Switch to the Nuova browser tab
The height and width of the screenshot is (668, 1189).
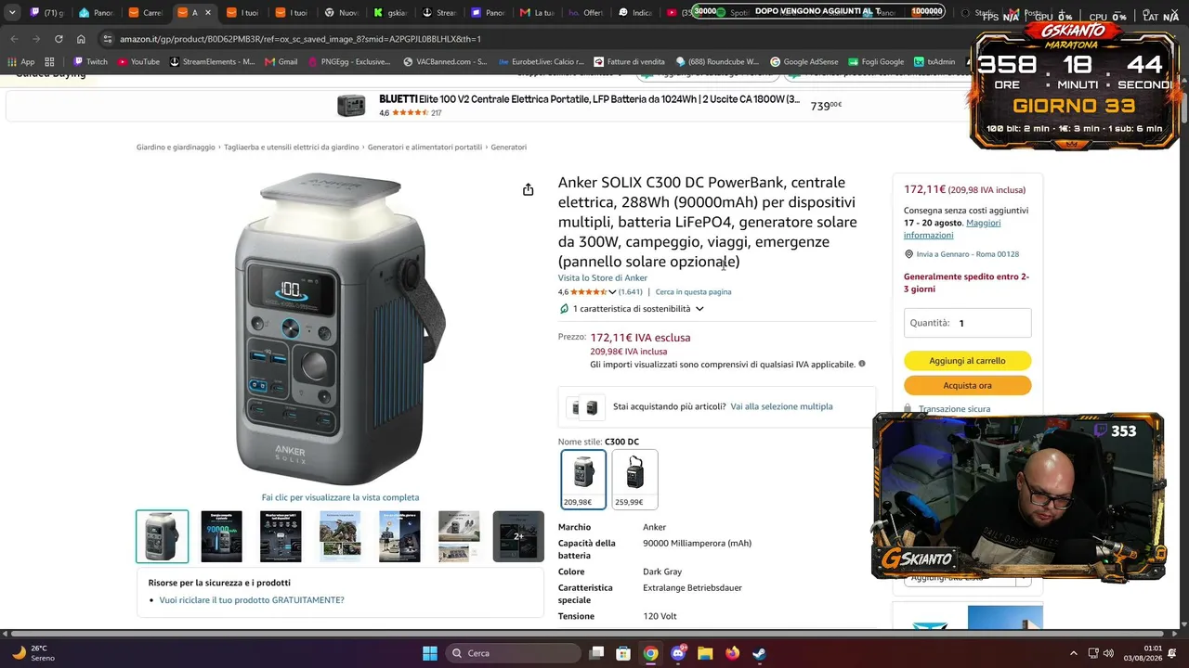[x=342, y=13]
